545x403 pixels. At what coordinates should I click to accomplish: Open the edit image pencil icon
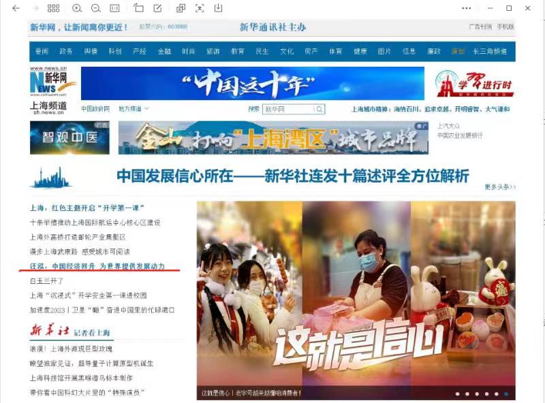(x=158, y=8)
